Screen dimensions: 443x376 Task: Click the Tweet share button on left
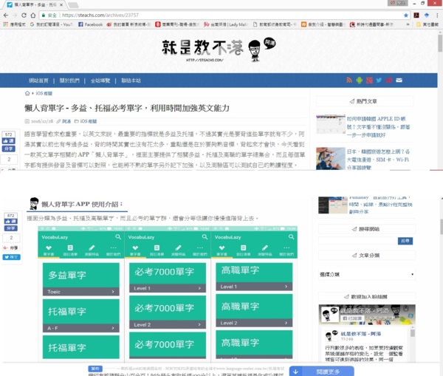click(10, 257)
